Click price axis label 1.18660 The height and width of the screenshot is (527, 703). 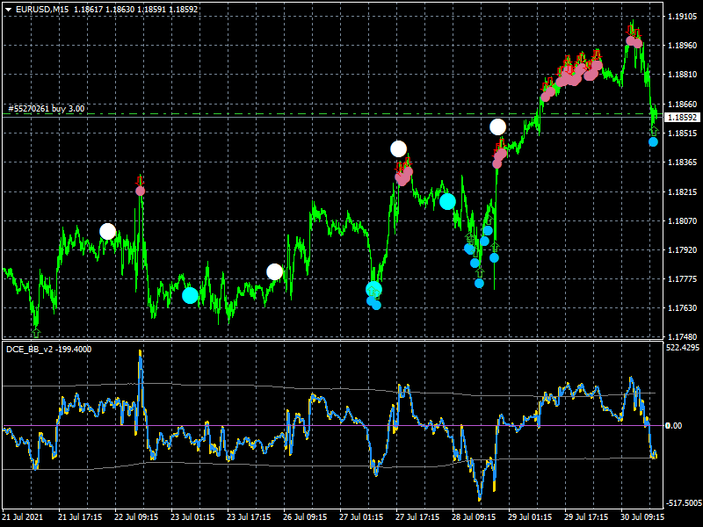[683, 104]
